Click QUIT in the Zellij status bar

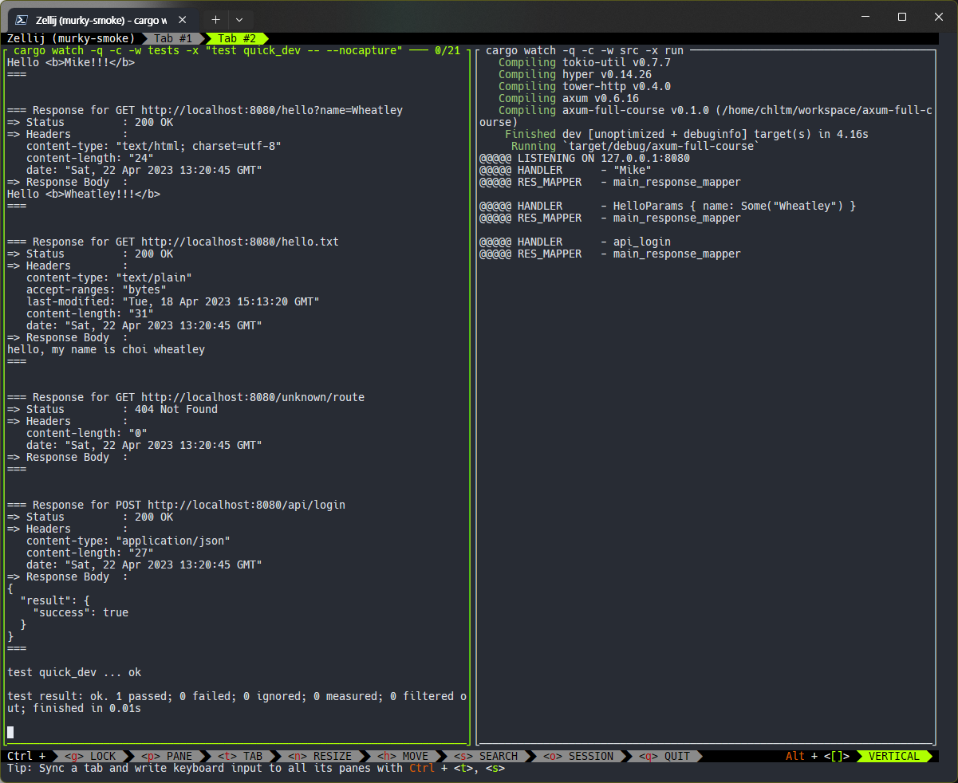[664, 756]
